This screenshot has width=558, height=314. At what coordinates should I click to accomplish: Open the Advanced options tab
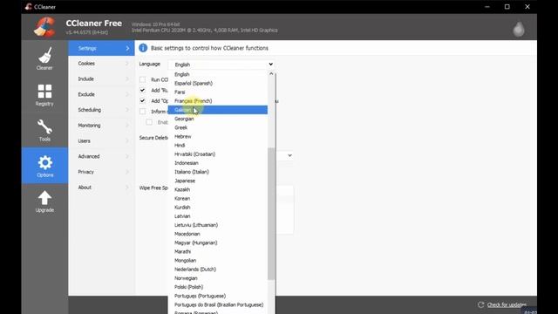click(x=101, y=156)
